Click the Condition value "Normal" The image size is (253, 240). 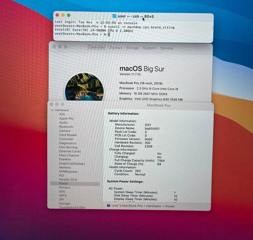pos(140,174)
